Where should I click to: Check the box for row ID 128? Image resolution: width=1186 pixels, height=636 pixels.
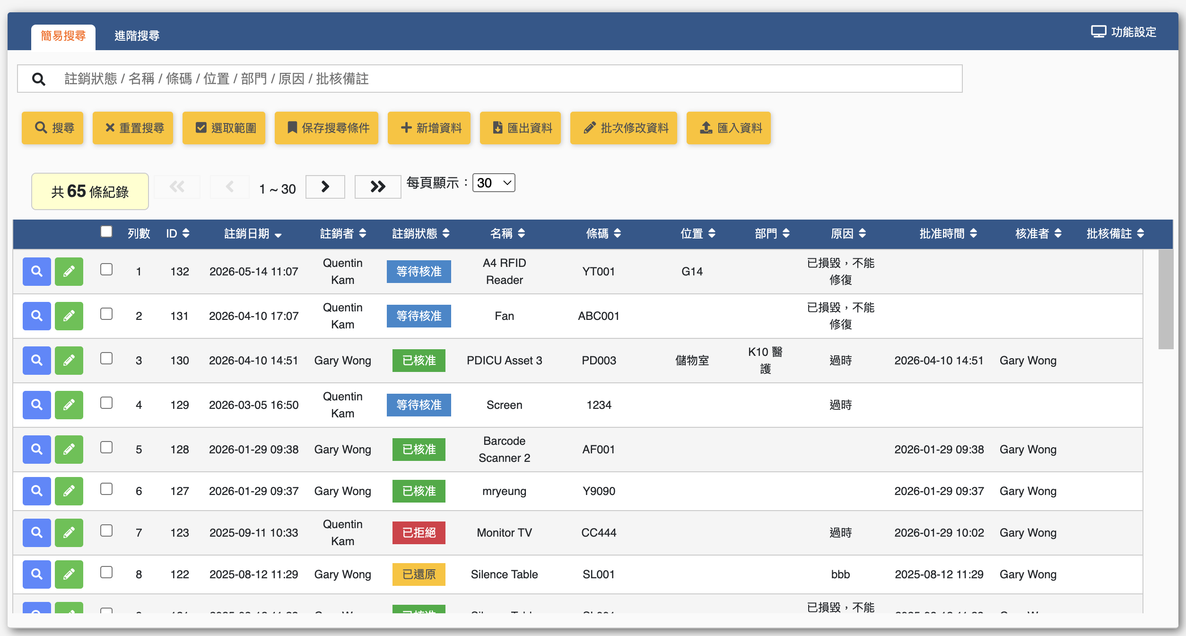[106, 447]
